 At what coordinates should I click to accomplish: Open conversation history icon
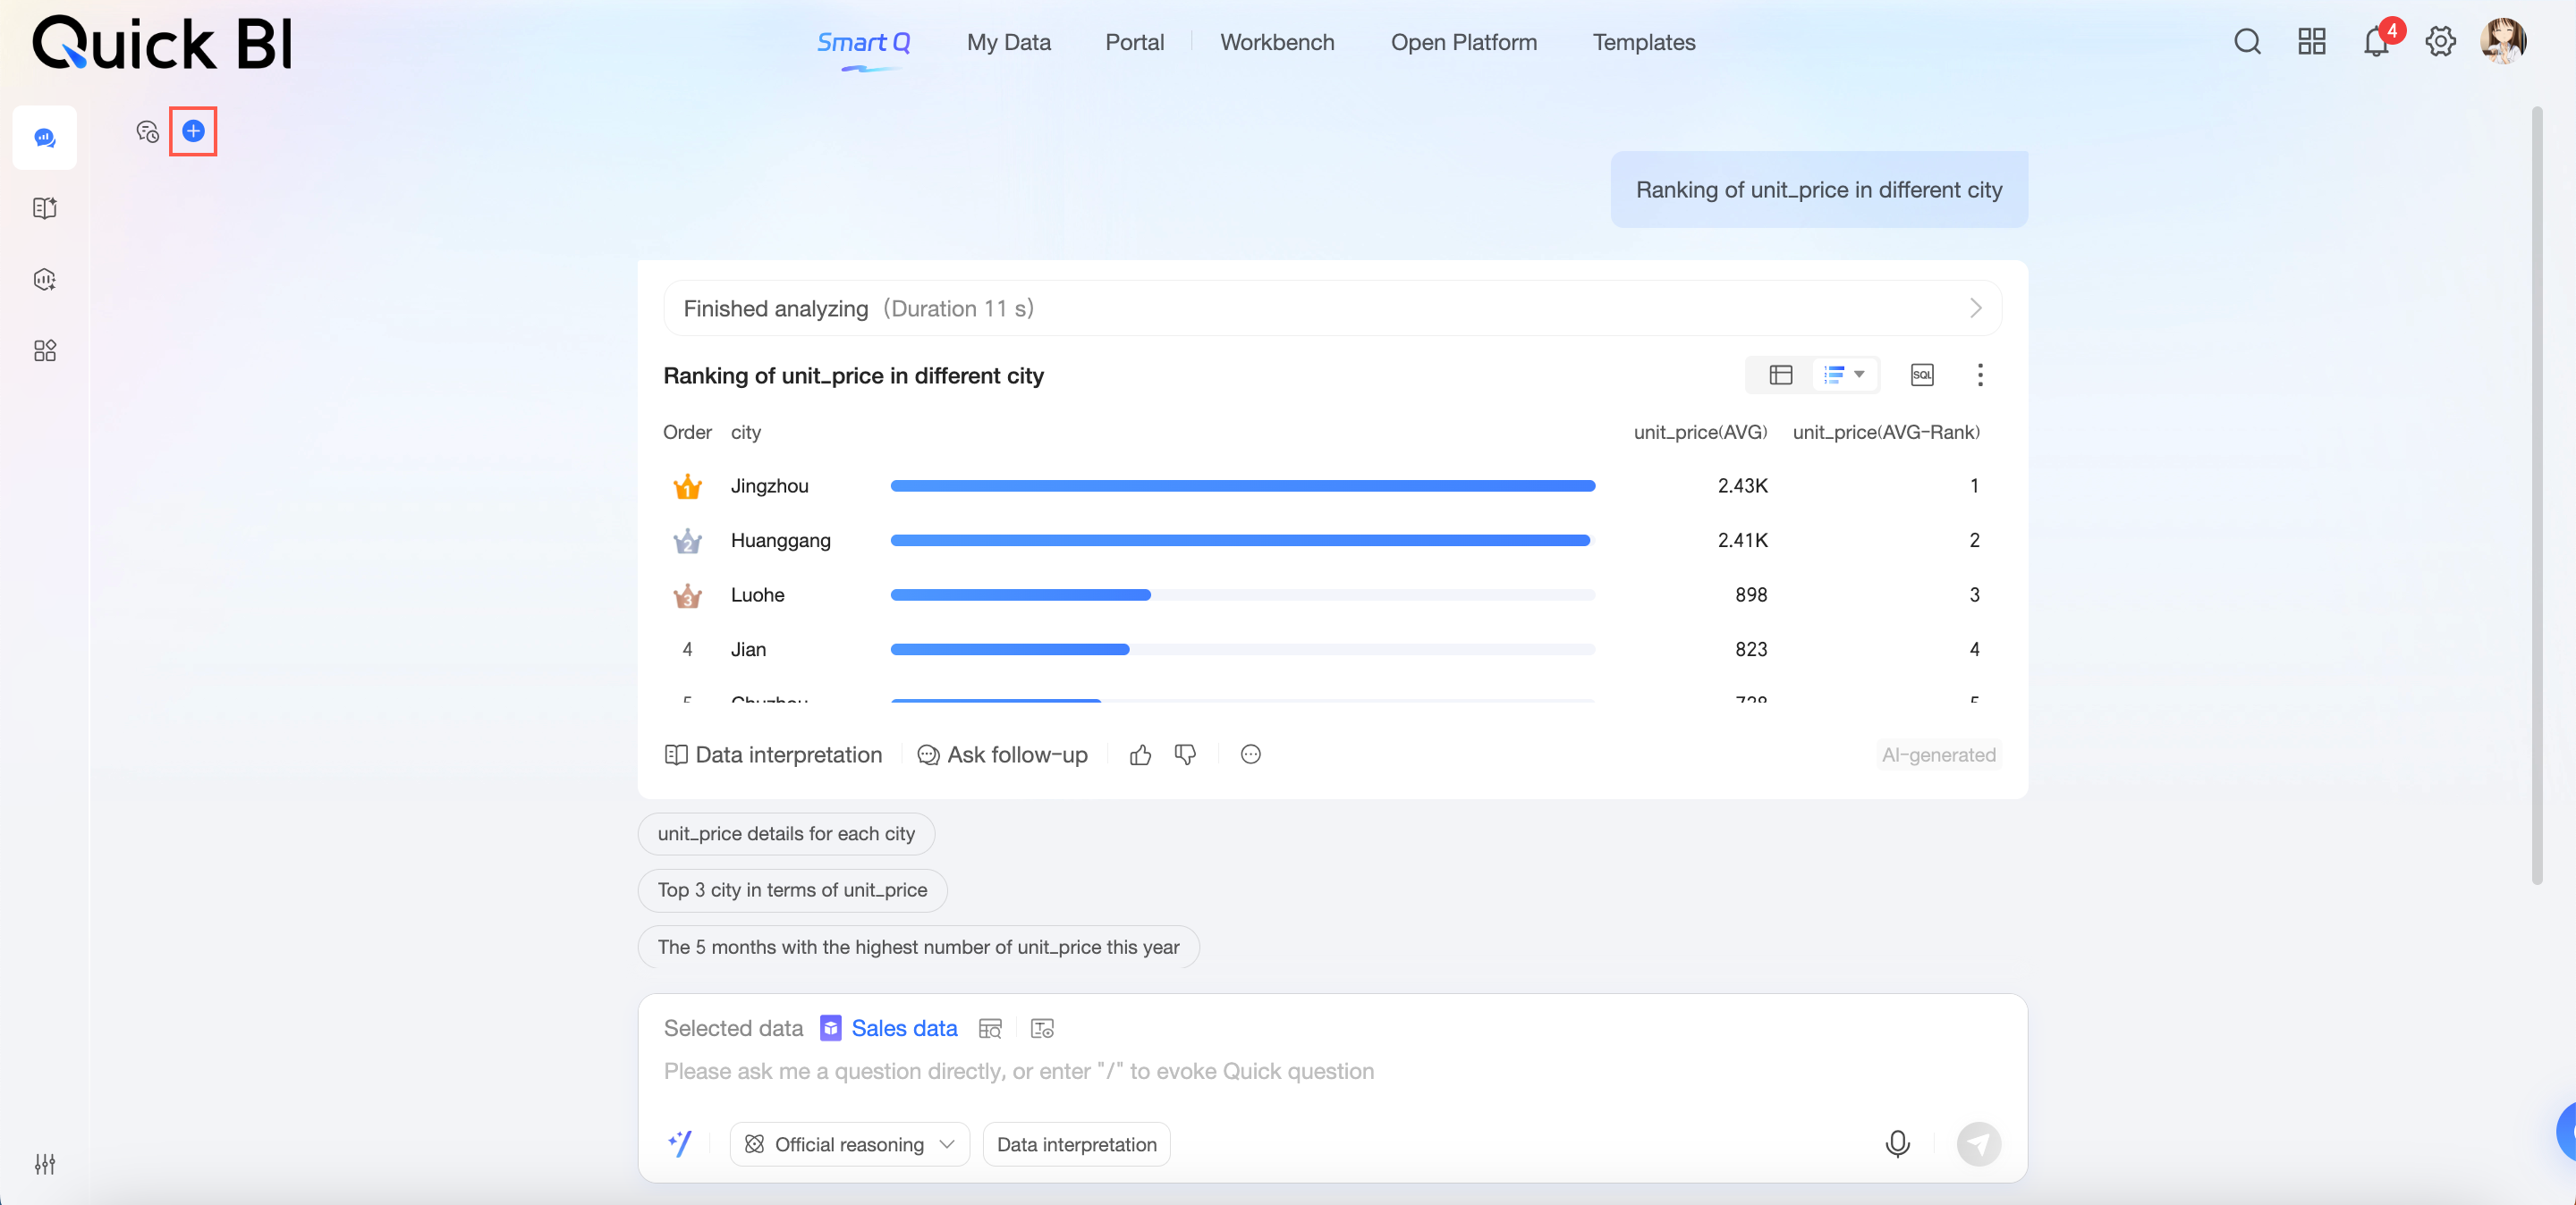click(x=147, y=131)
